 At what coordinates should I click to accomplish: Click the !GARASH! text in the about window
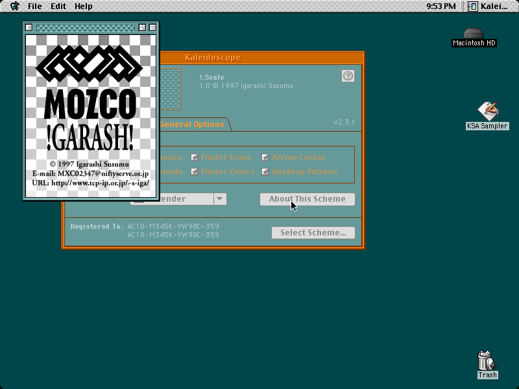[90, 138]
